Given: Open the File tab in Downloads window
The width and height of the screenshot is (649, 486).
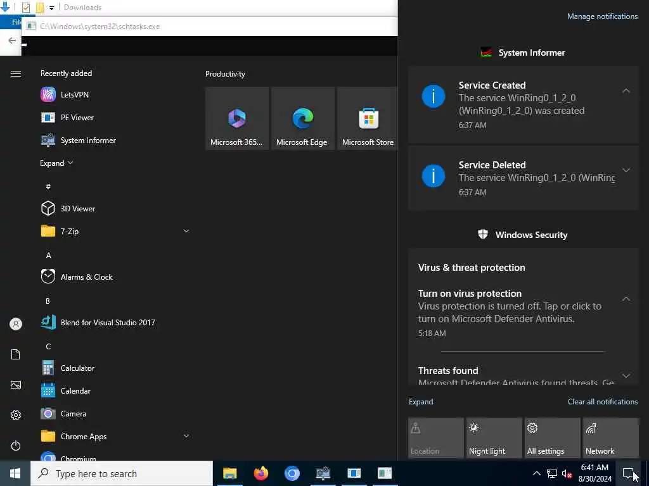Looking at the screenshot, I should tap(16, 22).
